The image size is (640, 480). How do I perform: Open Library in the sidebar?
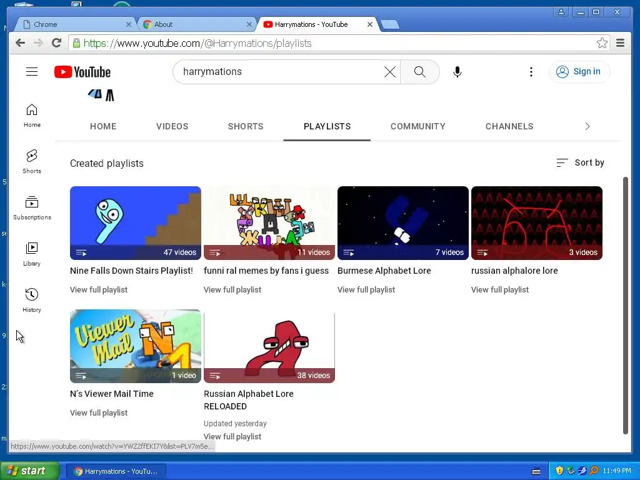[32, 254]
